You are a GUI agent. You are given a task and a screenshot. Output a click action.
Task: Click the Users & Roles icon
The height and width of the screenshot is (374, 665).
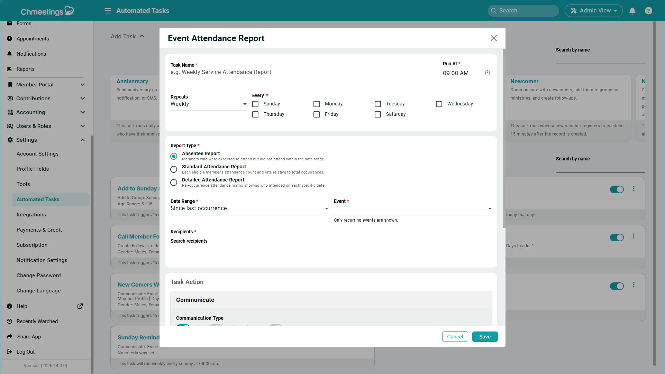[x=10, y=126]
